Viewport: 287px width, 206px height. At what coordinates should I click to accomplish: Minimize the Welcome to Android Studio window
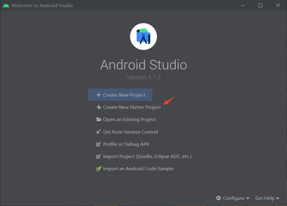tap(243, 5)
